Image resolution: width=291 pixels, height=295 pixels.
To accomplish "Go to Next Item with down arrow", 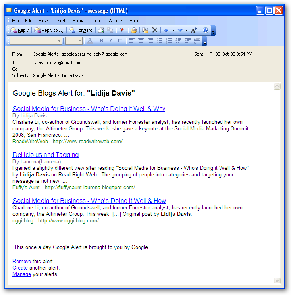I will (180, 30).
